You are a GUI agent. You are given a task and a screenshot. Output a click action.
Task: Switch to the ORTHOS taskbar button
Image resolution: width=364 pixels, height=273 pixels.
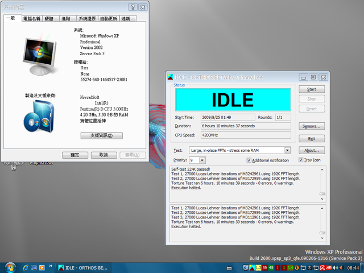[x=83, y=268]
